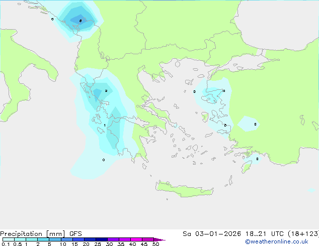Click the '6' value in the dark blue Adriatic patch

pyautogui.click(x=81, y=21)
